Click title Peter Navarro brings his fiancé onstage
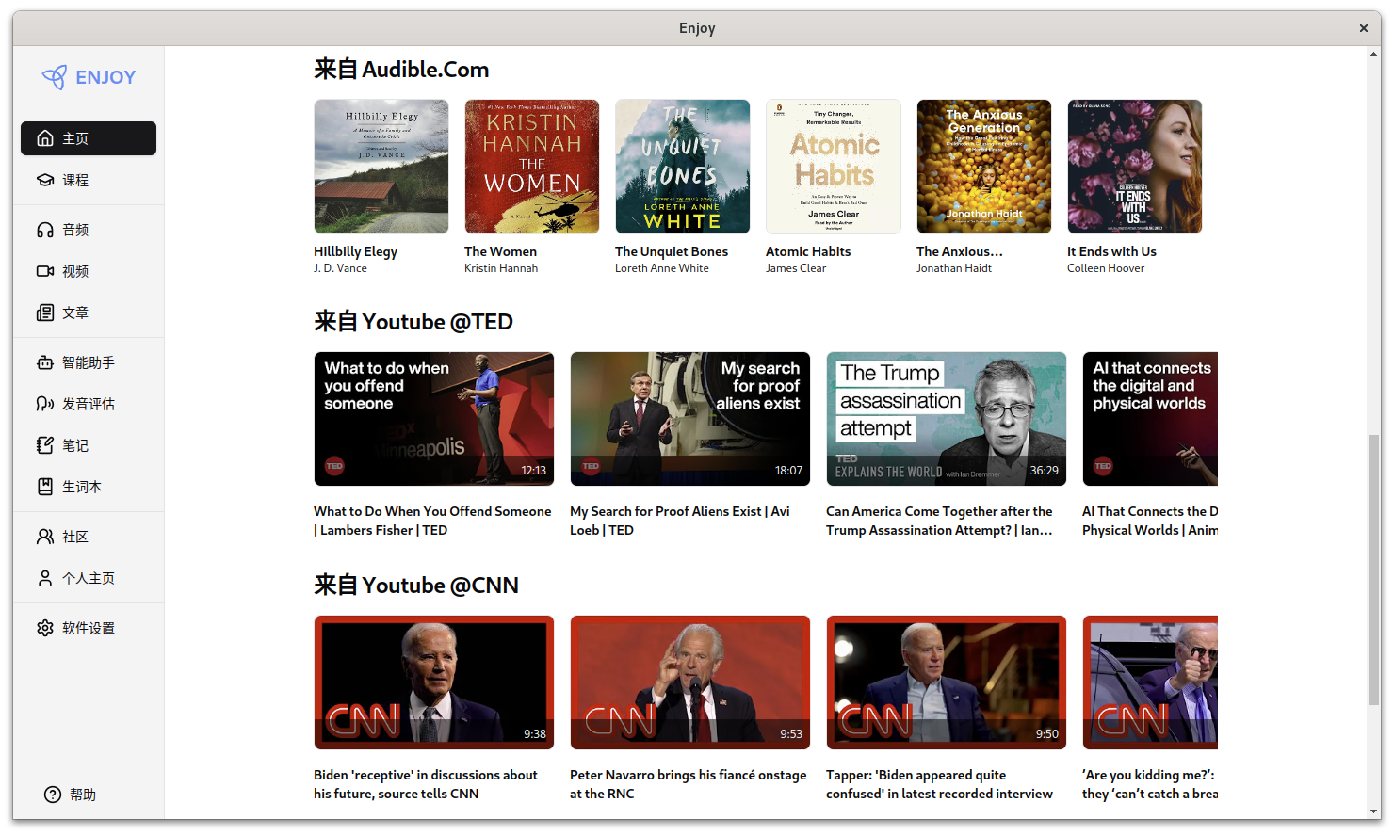Screen dimensions: 1394x835 pos(689,784)
